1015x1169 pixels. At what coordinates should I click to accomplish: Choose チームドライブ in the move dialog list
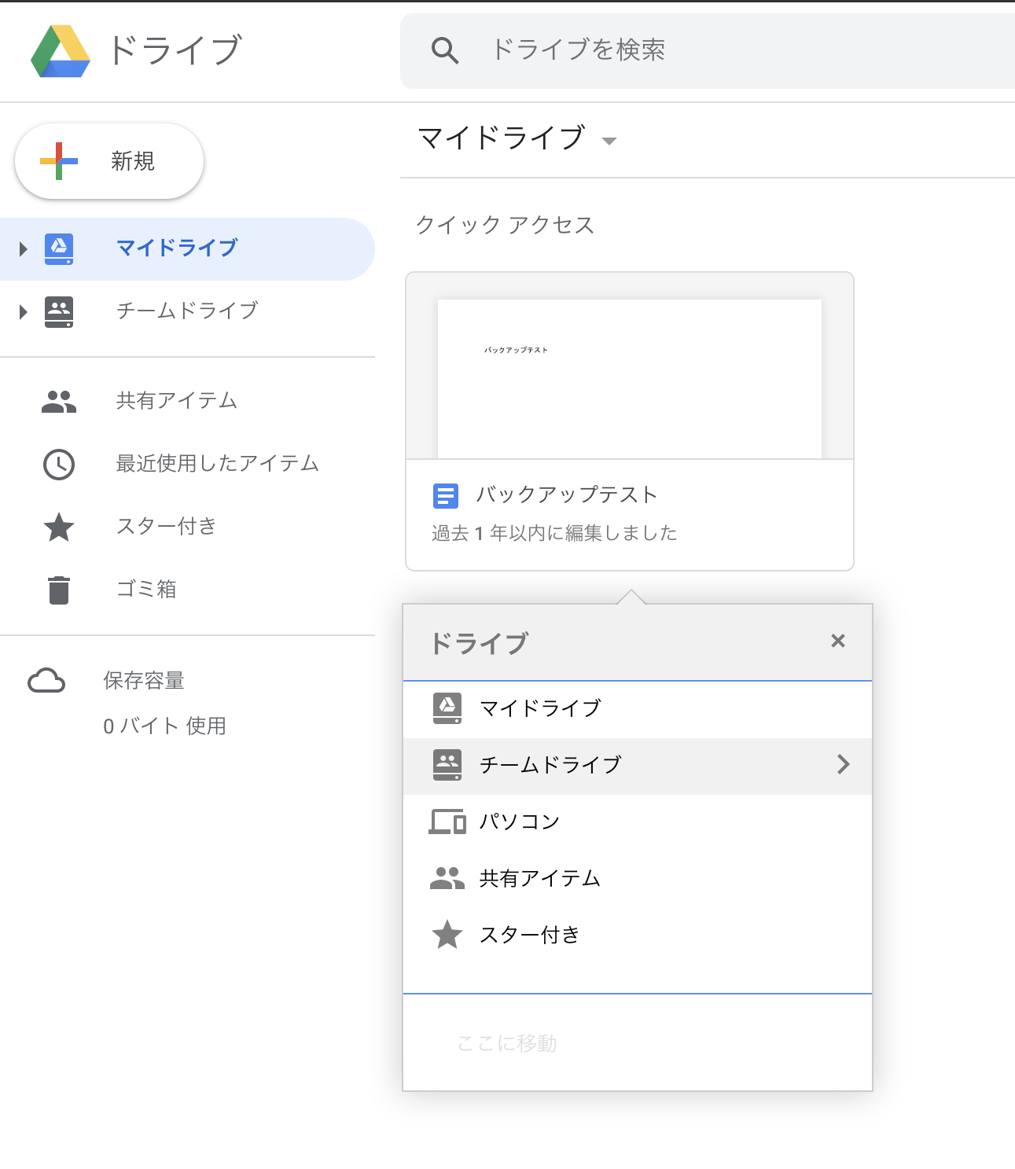coord(638,766)
